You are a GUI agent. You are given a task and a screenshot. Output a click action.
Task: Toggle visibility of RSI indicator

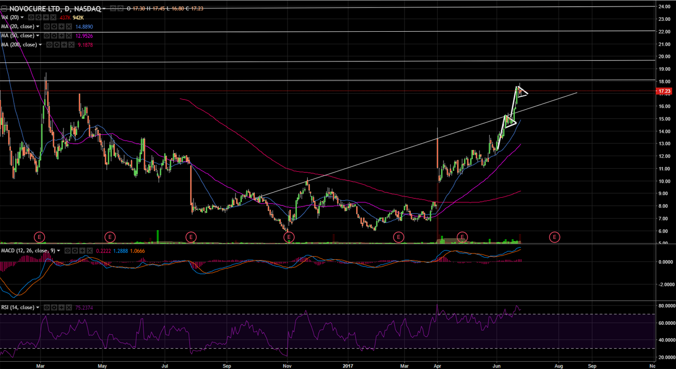click(x=47, y=308)
